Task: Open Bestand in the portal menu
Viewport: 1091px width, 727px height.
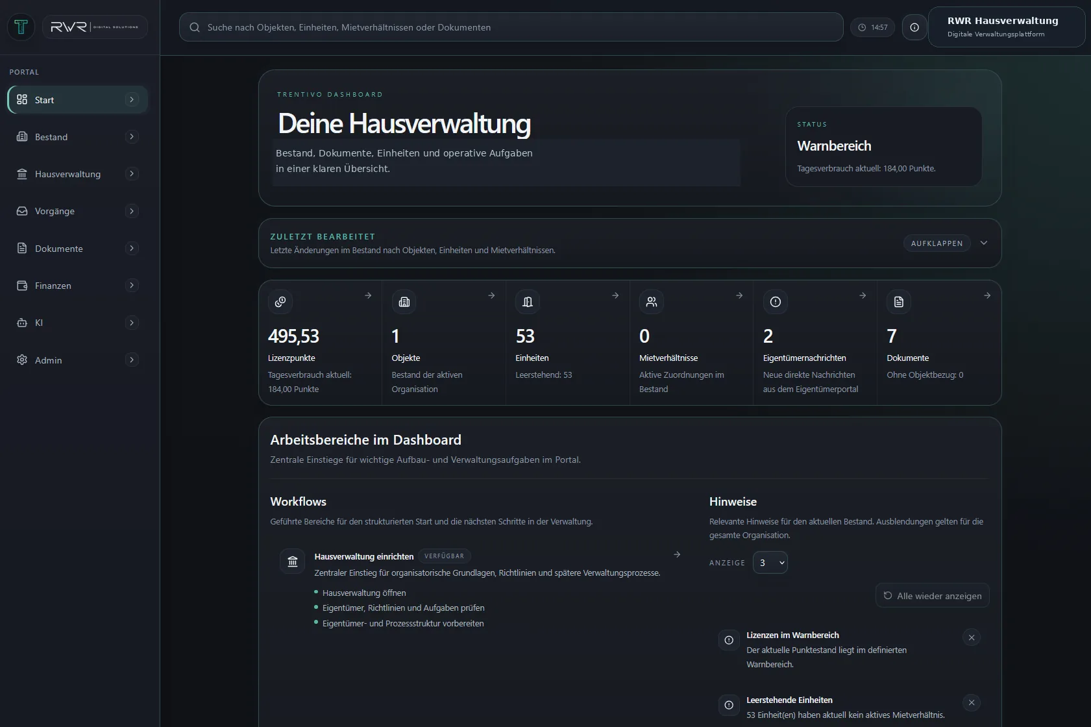Action: 78,136
